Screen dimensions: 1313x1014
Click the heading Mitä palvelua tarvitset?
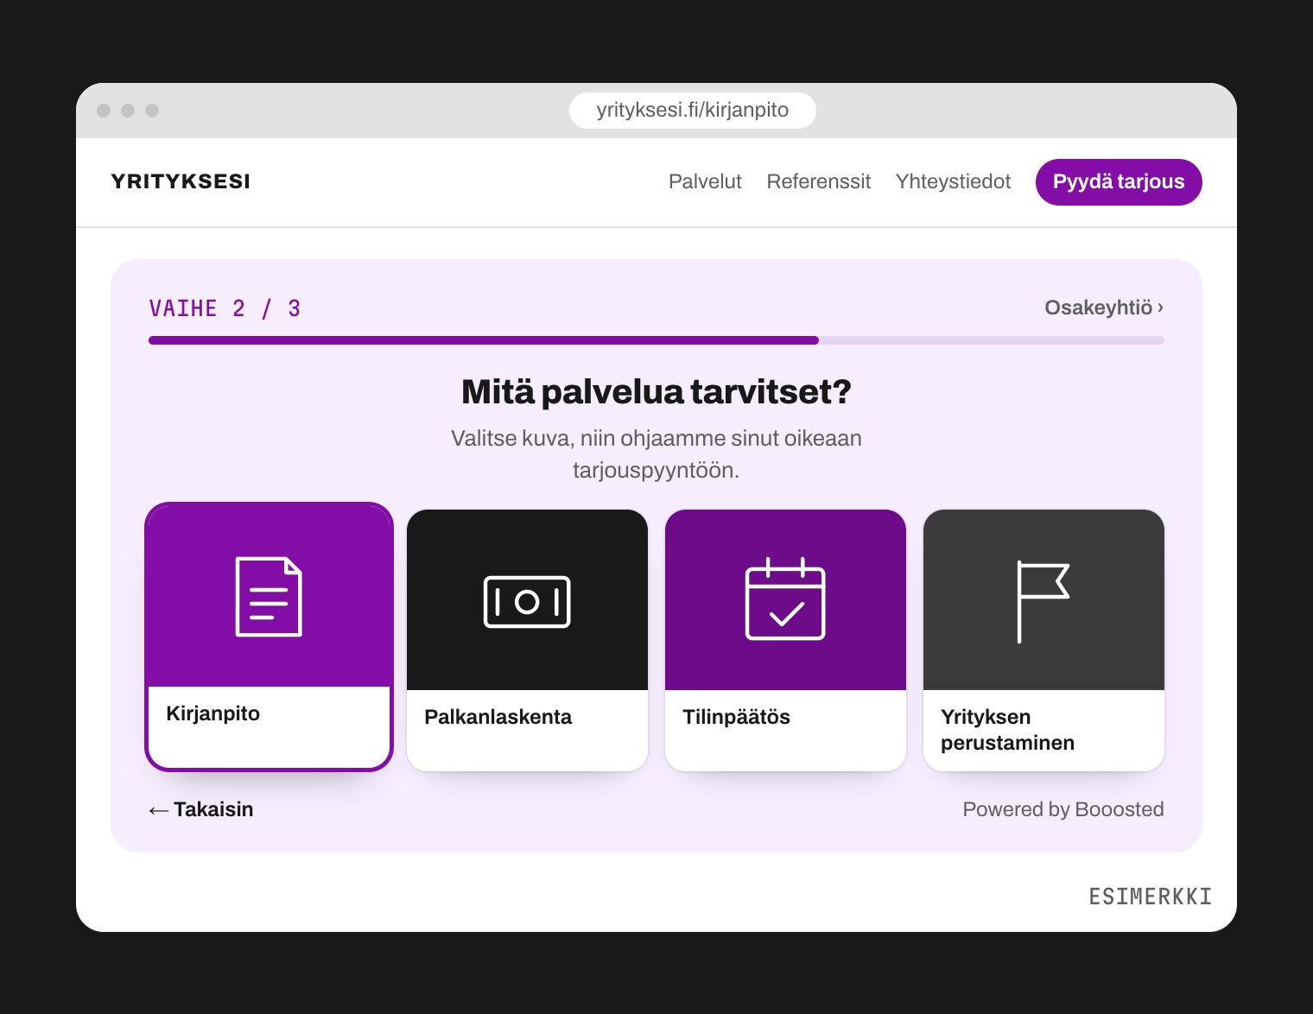[656, 392]
